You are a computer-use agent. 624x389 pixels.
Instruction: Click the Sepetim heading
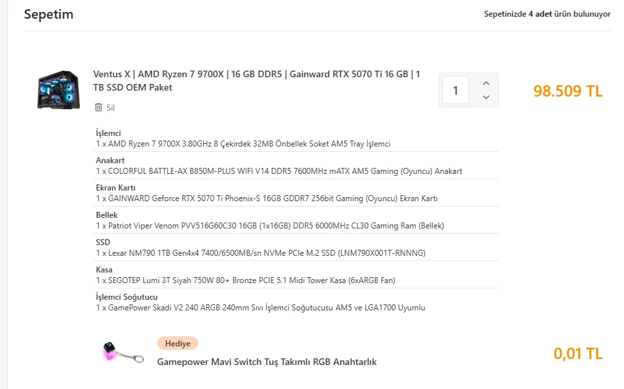(49, 15)
